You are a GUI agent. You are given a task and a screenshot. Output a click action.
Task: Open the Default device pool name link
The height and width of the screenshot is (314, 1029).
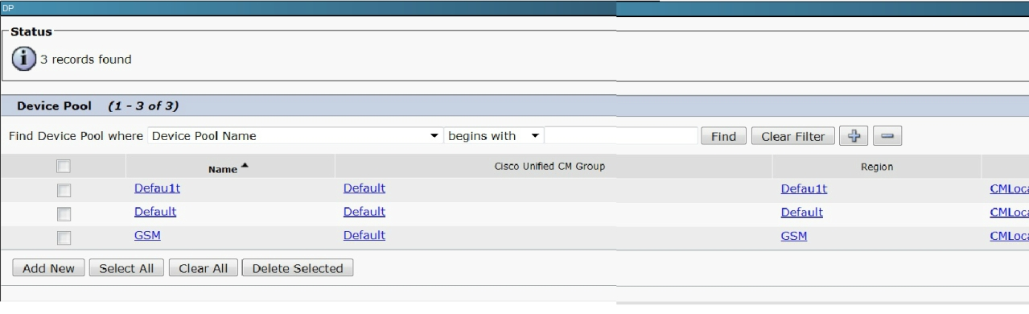click(x=155, y=212)
